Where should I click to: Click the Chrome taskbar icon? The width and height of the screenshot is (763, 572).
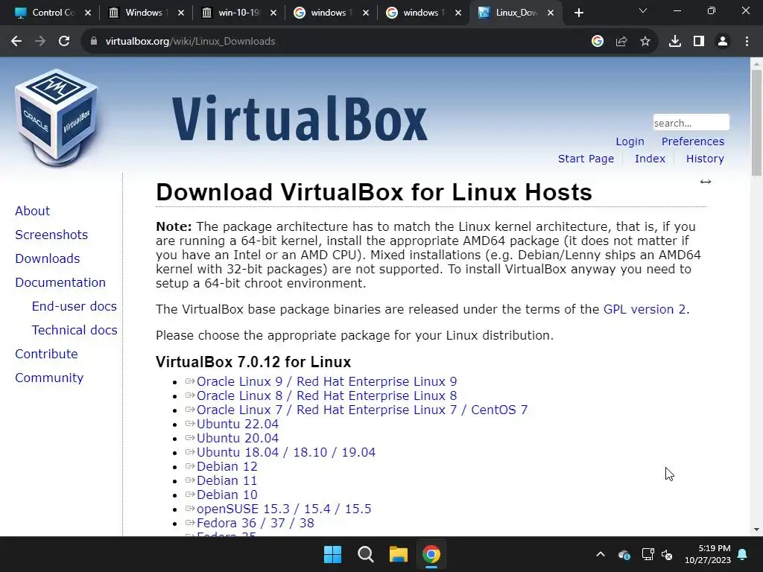[x=431, y=554]
